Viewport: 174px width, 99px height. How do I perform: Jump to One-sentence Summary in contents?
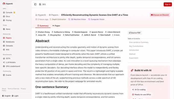pyautogui.click(x=139, y=42)
